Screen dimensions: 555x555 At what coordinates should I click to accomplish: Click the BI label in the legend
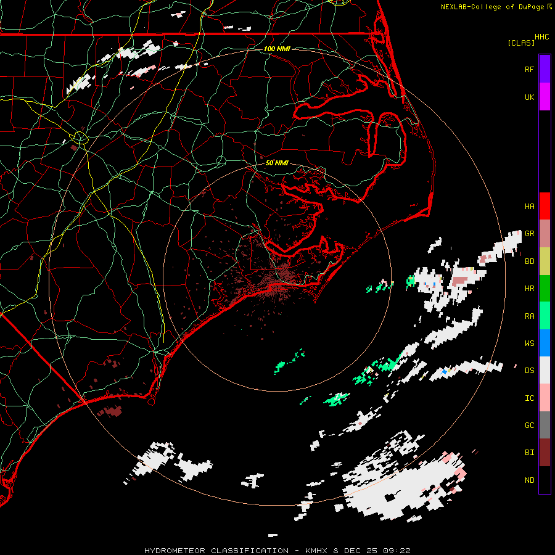pos(529,453)
